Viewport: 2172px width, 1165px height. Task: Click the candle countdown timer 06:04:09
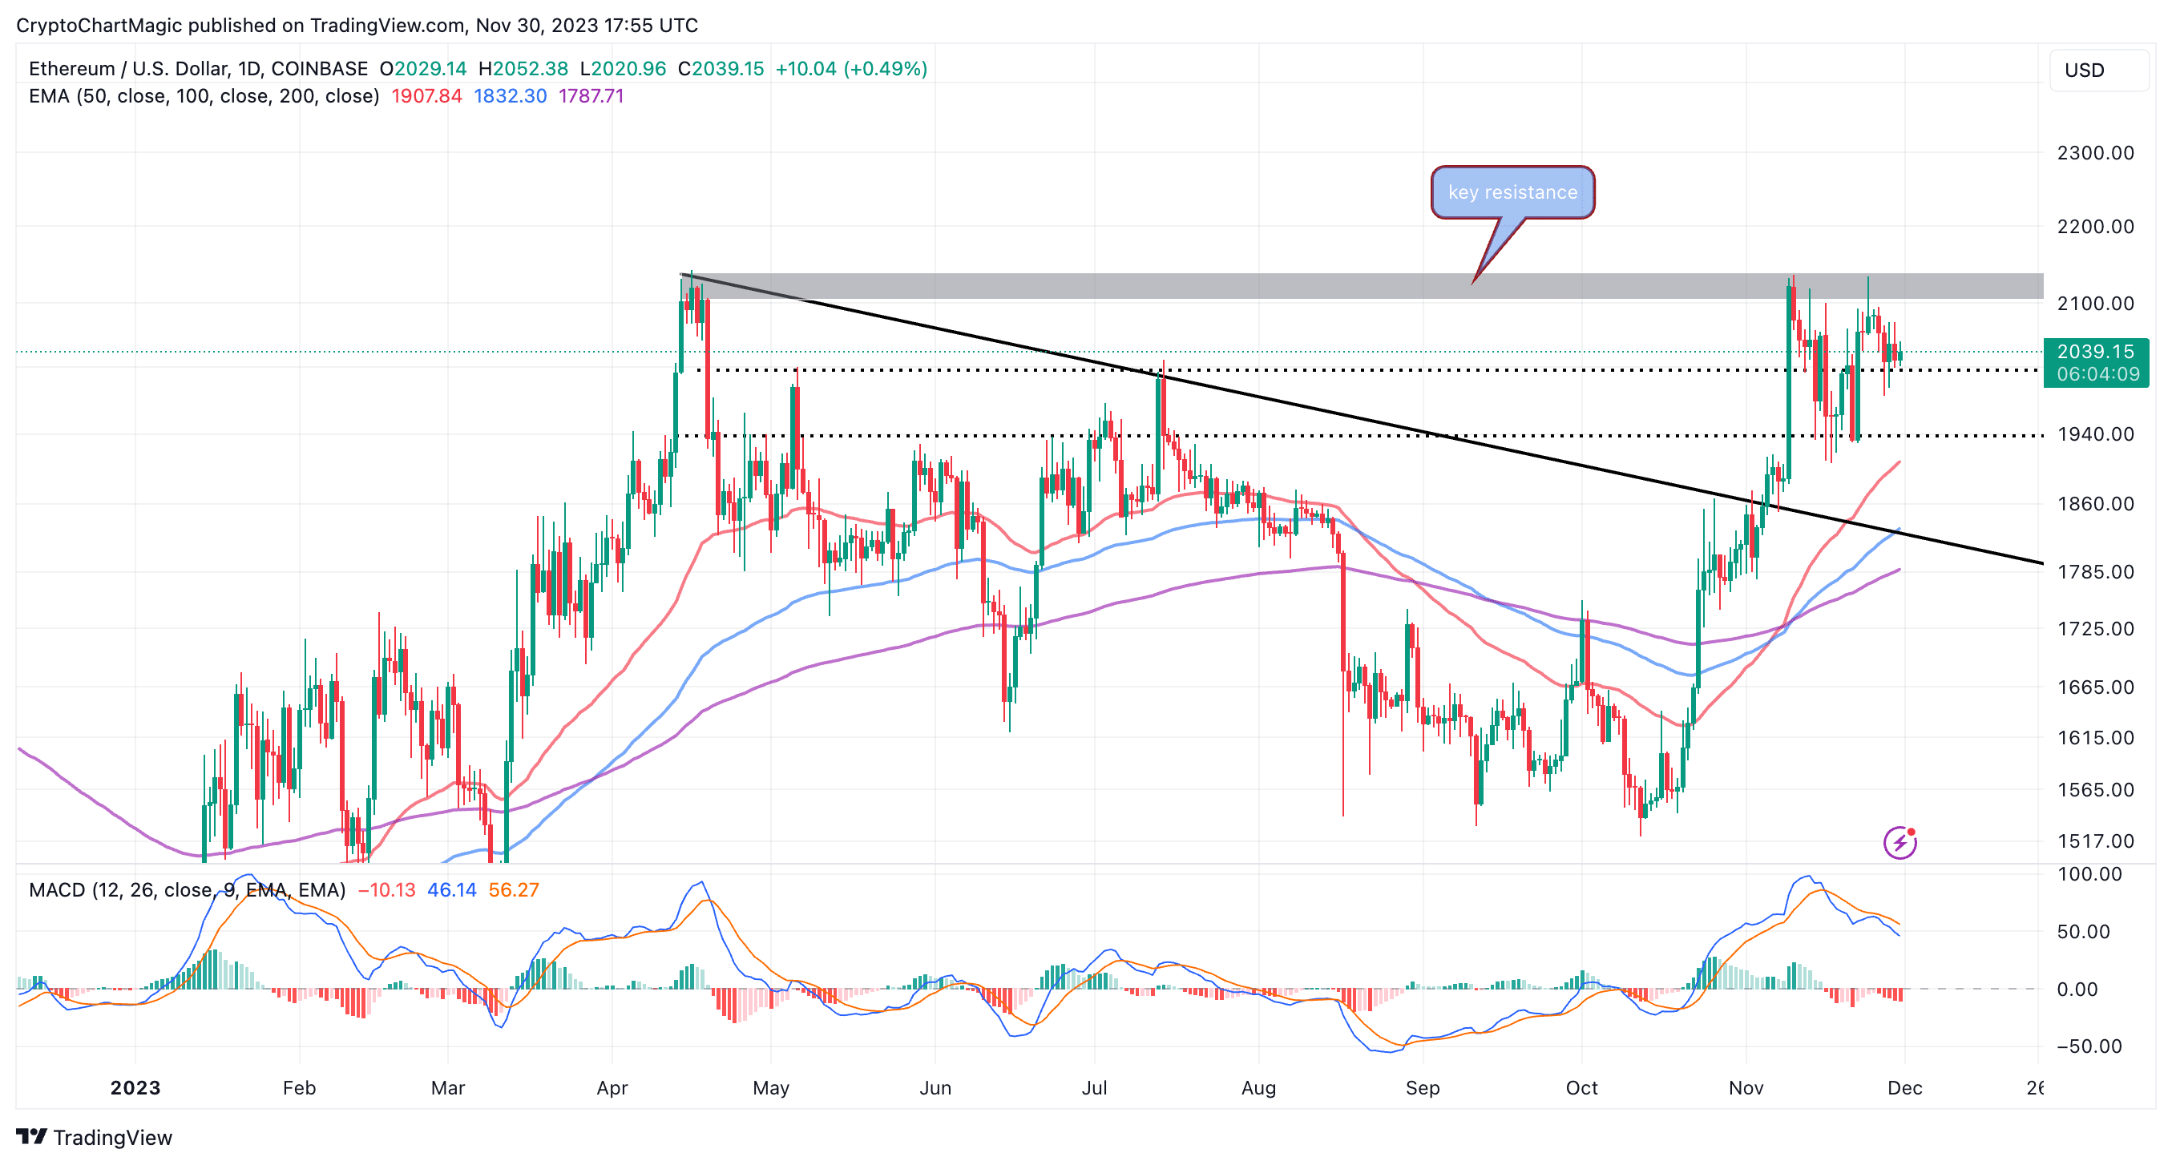(2097, 373)
